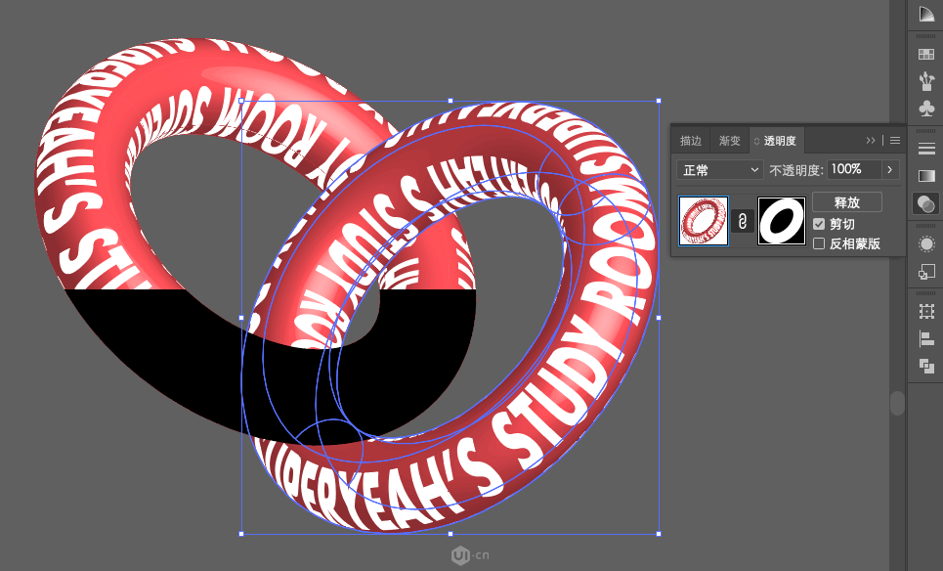The height and width of the screenshot is (571, 943).
Task: Click the 释放 release mask button
Action: point(847,202)
